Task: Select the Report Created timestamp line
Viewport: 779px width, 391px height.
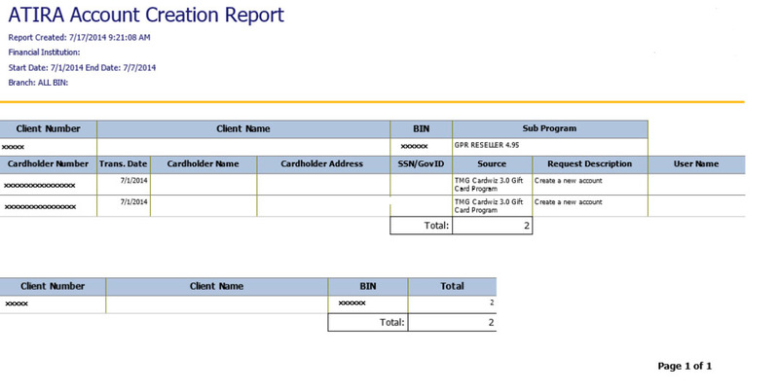Action: coord(79,38)
